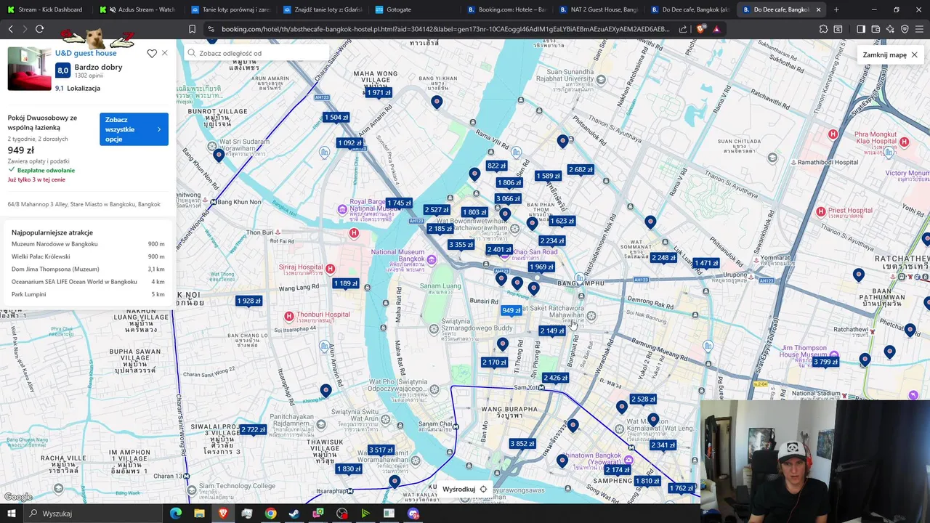This screenshot has width=930, height=523.
Task: Select the 1 504 zł price marker
Action: 336,117
